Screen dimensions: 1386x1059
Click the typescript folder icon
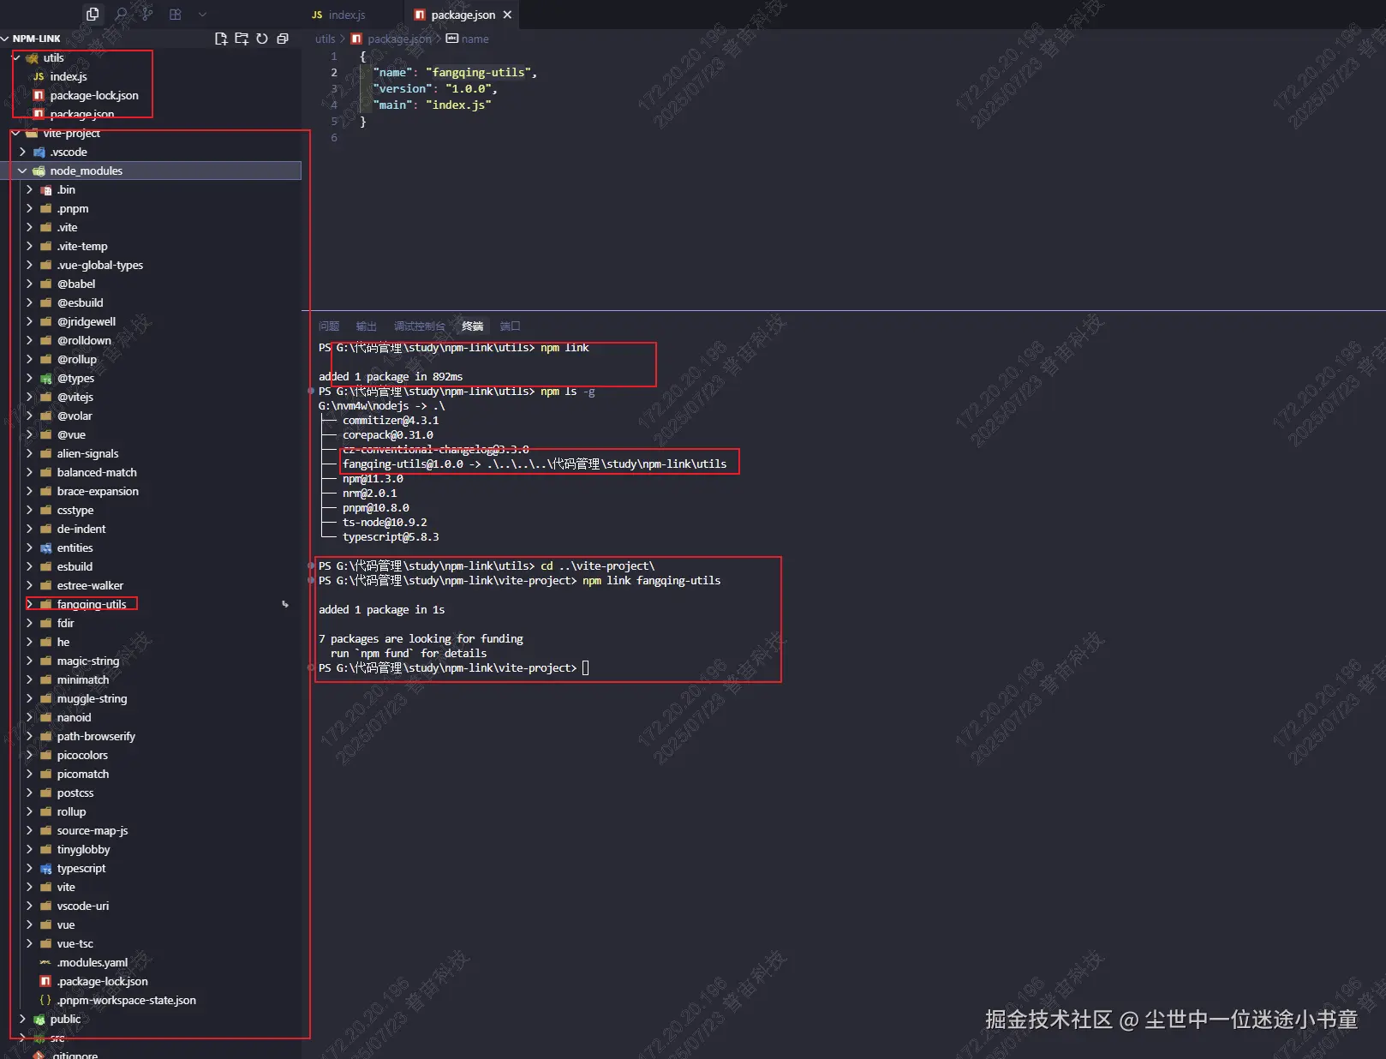pyautogui.click(x=46, y=868)
